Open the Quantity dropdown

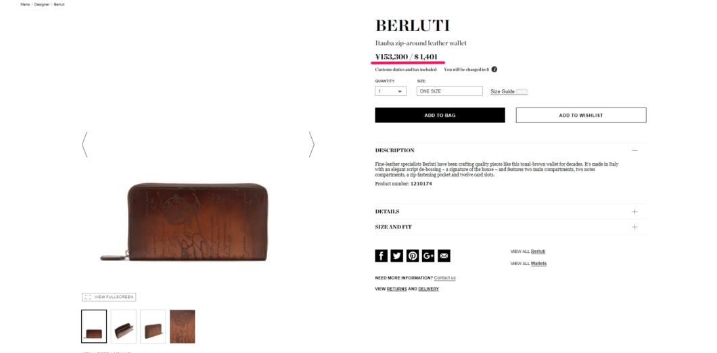pyautogui.click(x=390, y=91)
